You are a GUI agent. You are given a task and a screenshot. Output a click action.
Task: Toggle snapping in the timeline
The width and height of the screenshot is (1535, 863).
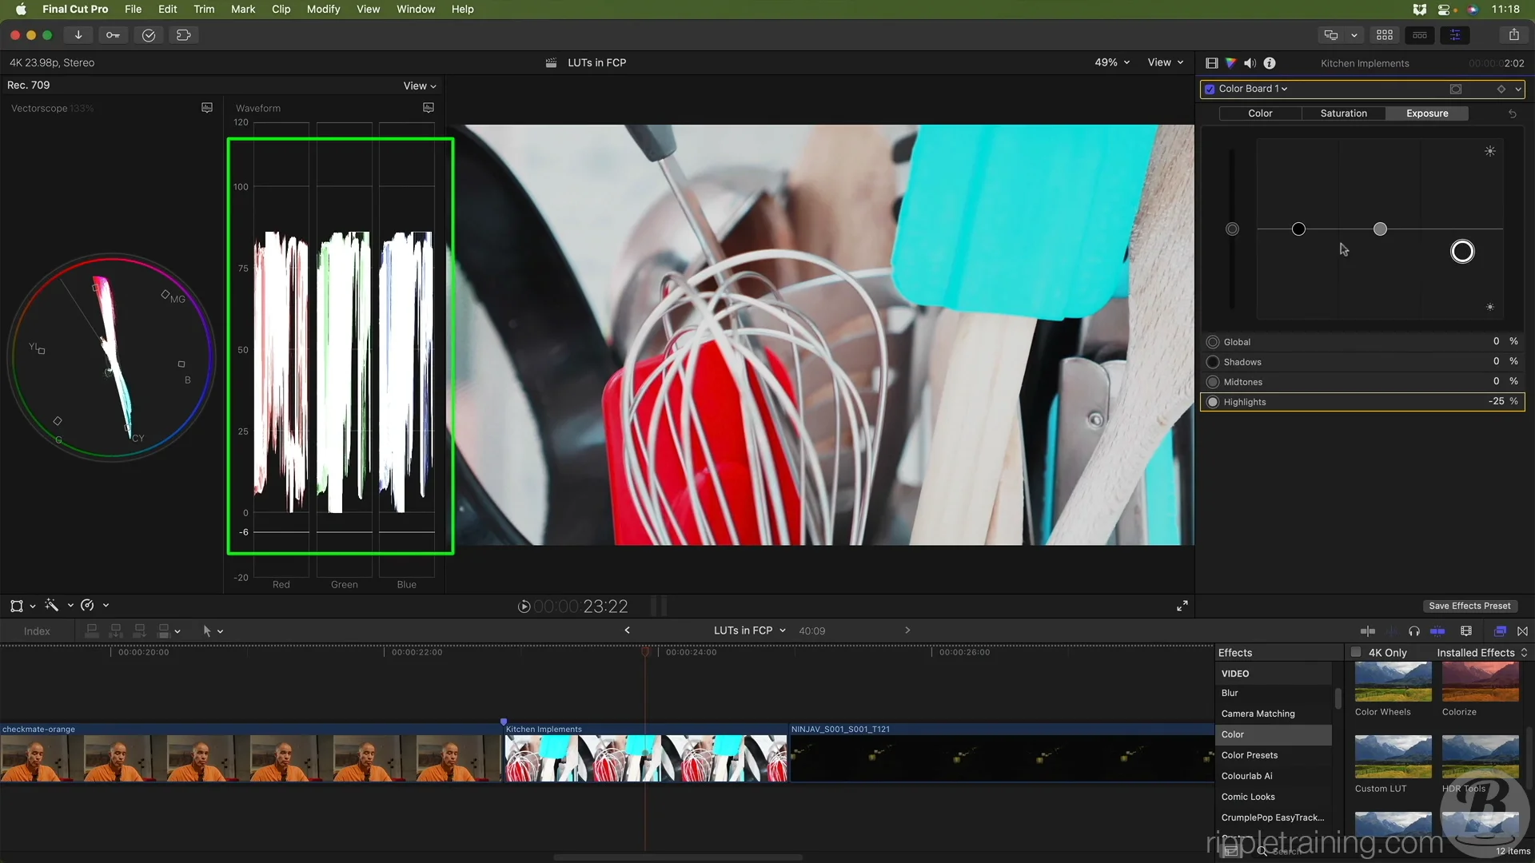coord(1437,631)
